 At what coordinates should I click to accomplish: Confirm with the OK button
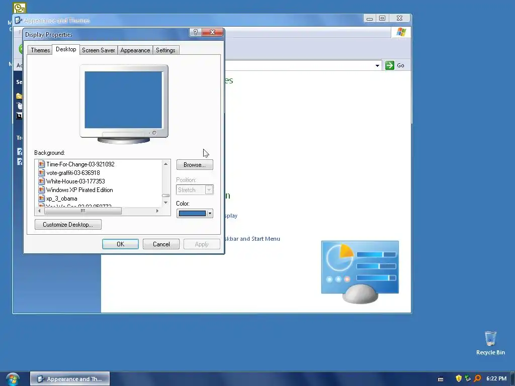point(120,244)
